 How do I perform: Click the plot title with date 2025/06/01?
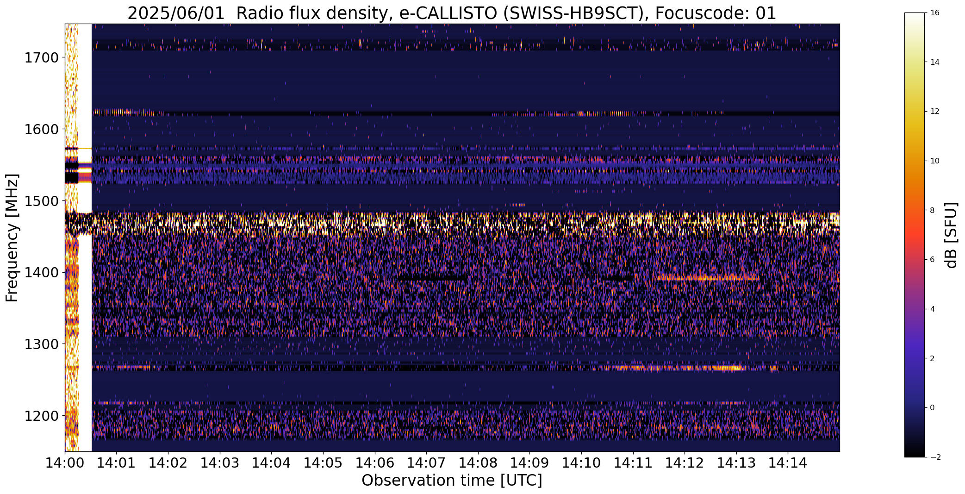pos(452,13)
